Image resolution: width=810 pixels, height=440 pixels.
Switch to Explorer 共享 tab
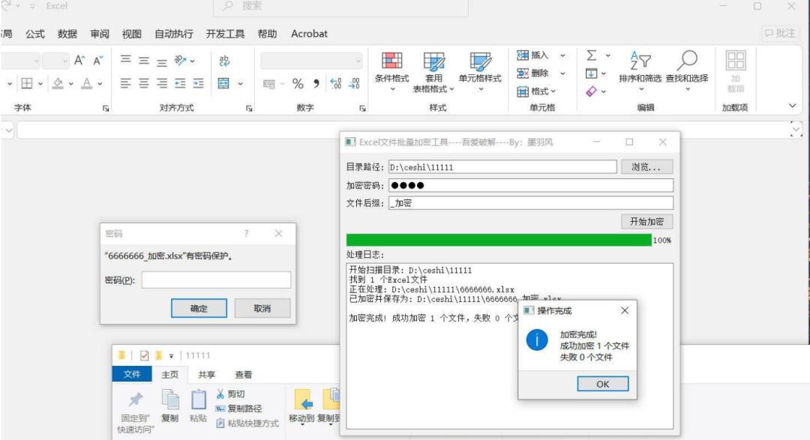(207, 375)
